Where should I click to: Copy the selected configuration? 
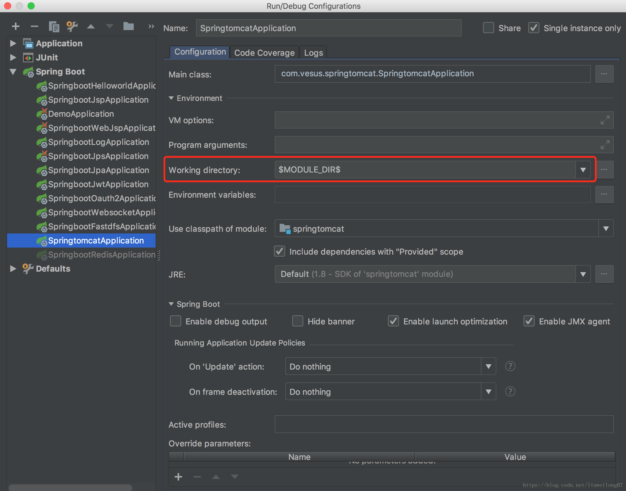[x=54, y=27]
